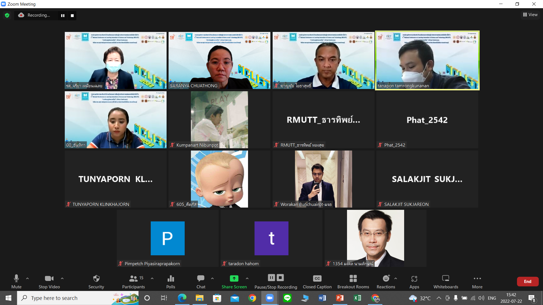Stop Video camera toggle
543x305 pixels.
coord(49,281)
